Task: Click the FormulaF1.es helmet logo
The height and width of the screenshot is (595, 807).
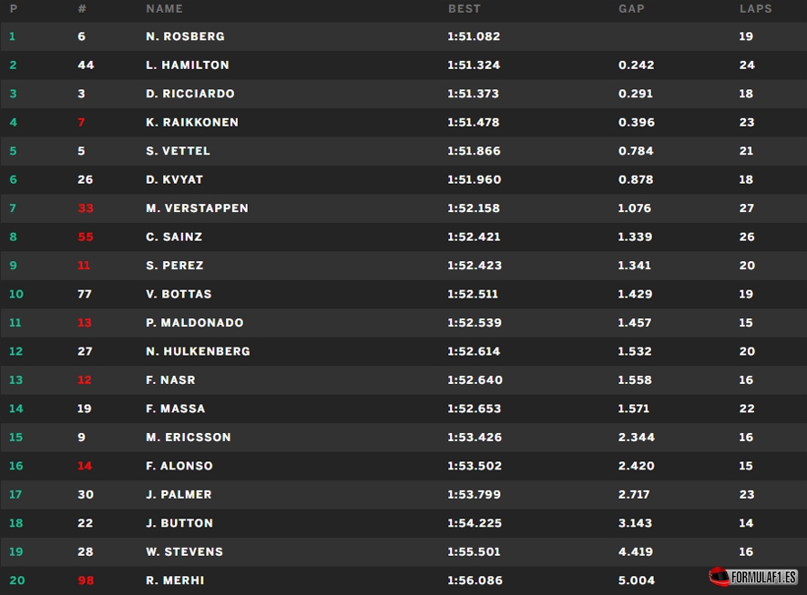Action: coord(753,577)
